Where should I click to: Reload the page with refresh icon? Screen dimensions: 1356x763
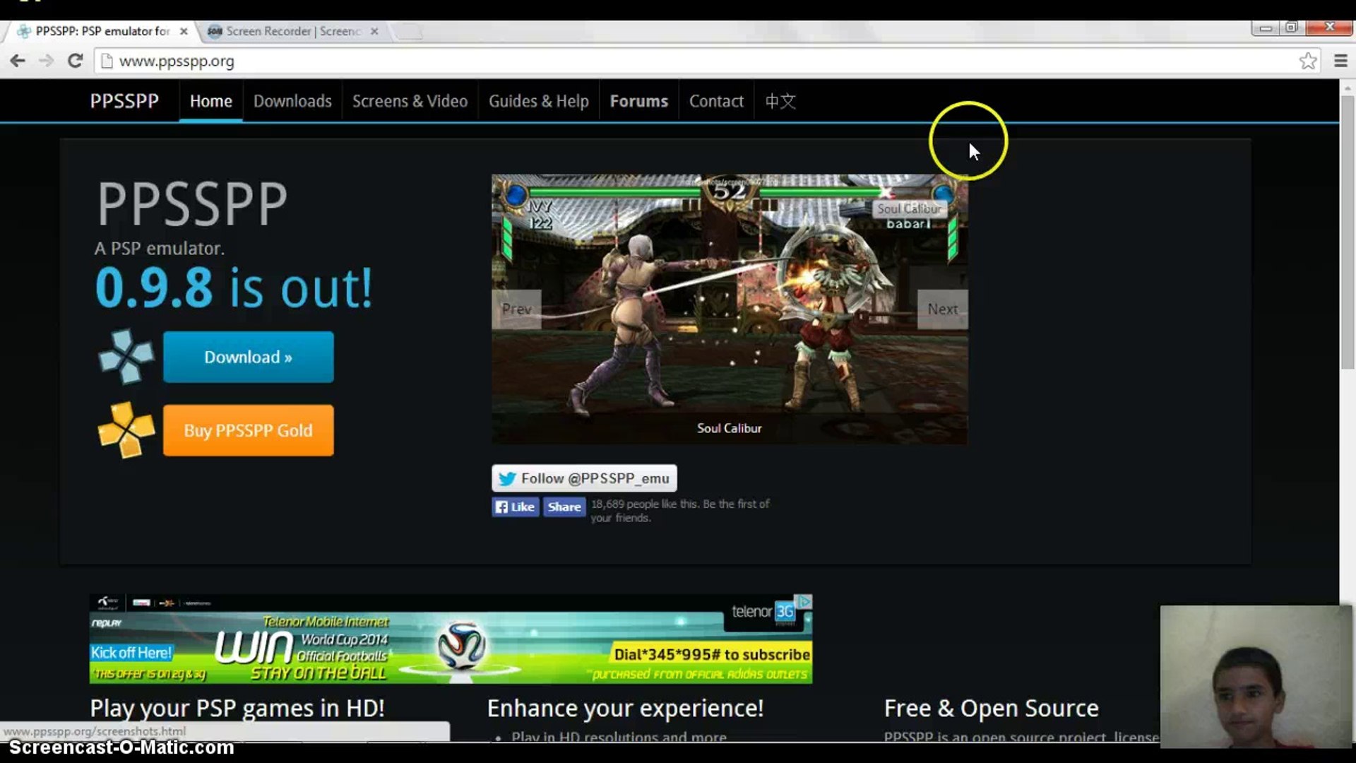click(75, 61)
